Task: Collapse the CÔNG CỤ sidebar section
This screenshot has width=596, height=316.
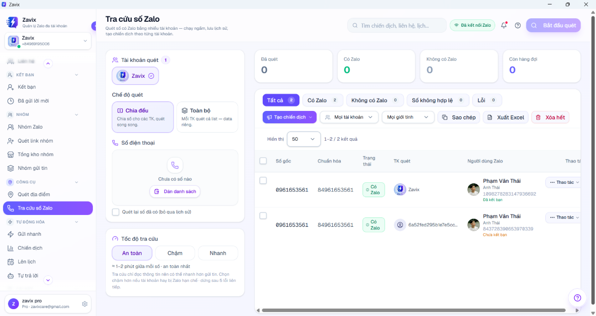Action: click(x=76, y=182)
